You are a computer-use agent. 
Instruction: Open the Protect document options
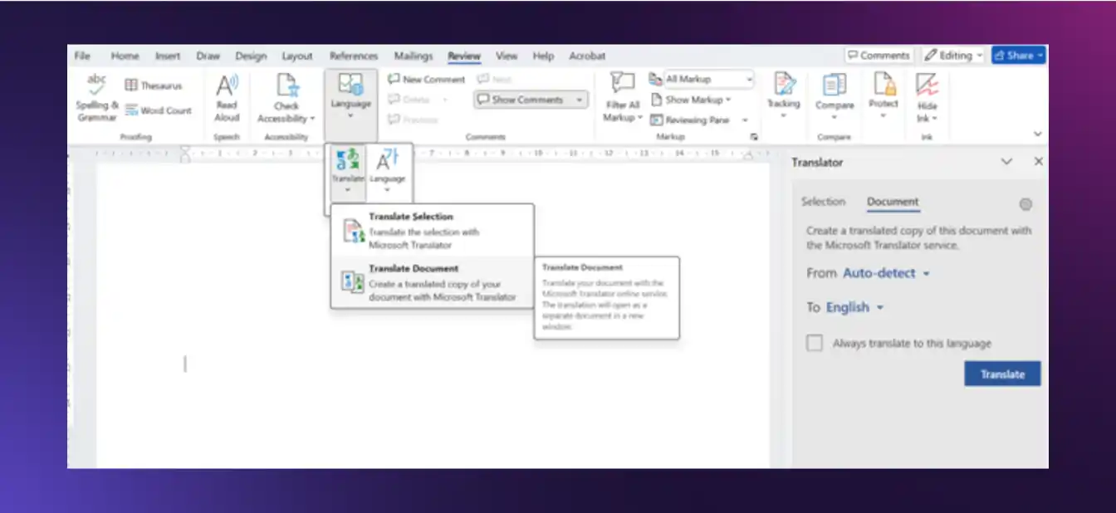(x=883, y=97)
